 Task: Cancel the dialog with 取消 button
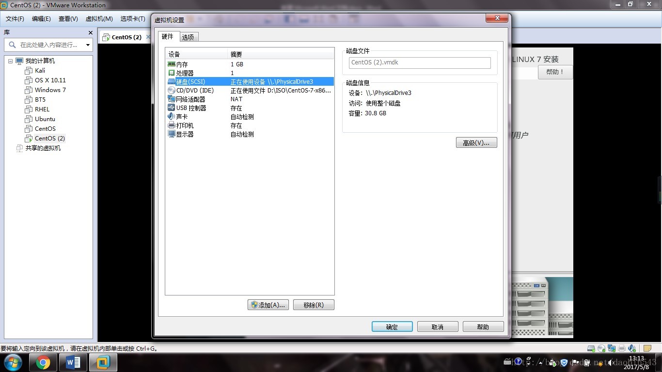pos(438,327)
